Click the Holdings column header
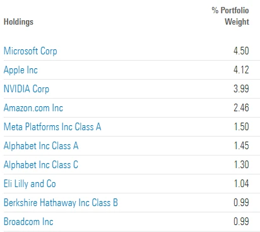The height and width of the screenshot is (232, 260). coord(18,22)
